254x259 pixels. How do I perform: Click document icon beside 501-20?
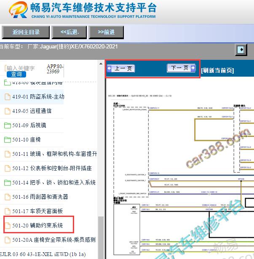7,225
